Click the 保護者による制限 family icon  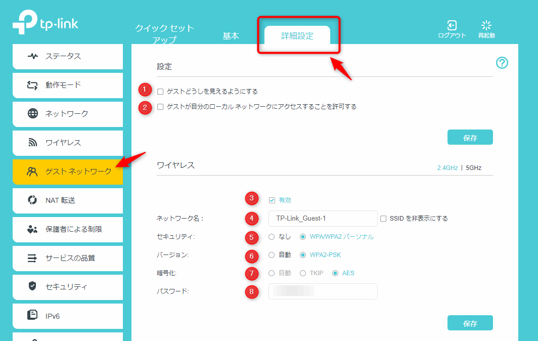(x=32, y=229)
